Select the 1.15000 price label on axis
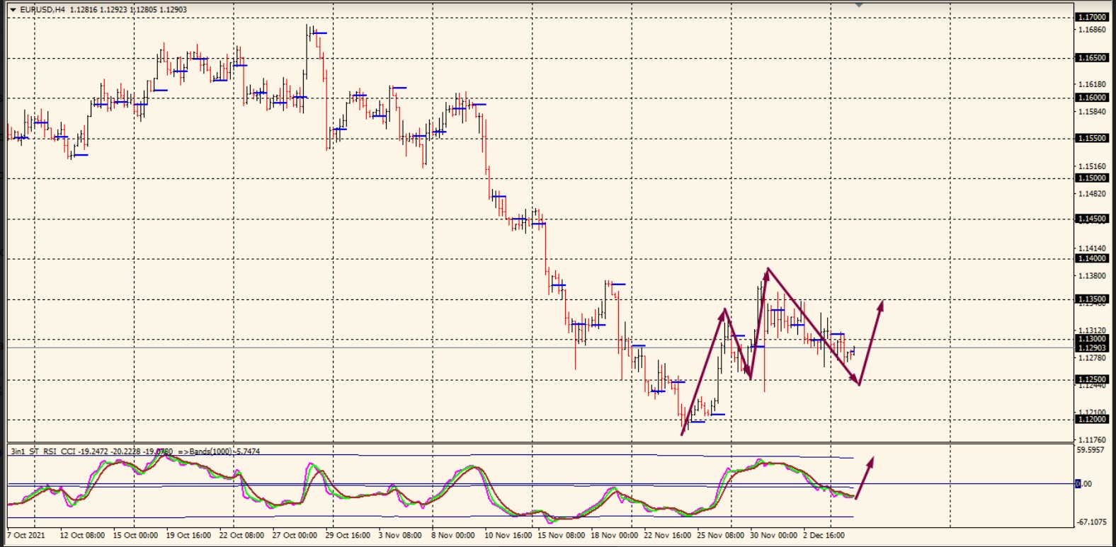This screenshot has width=1116, height=547. (1091, 178)
